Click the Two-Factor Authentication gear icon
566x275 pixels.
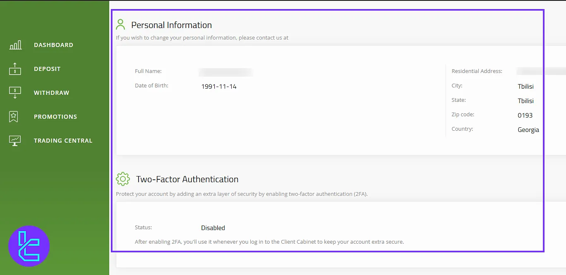tap(123, 179)
